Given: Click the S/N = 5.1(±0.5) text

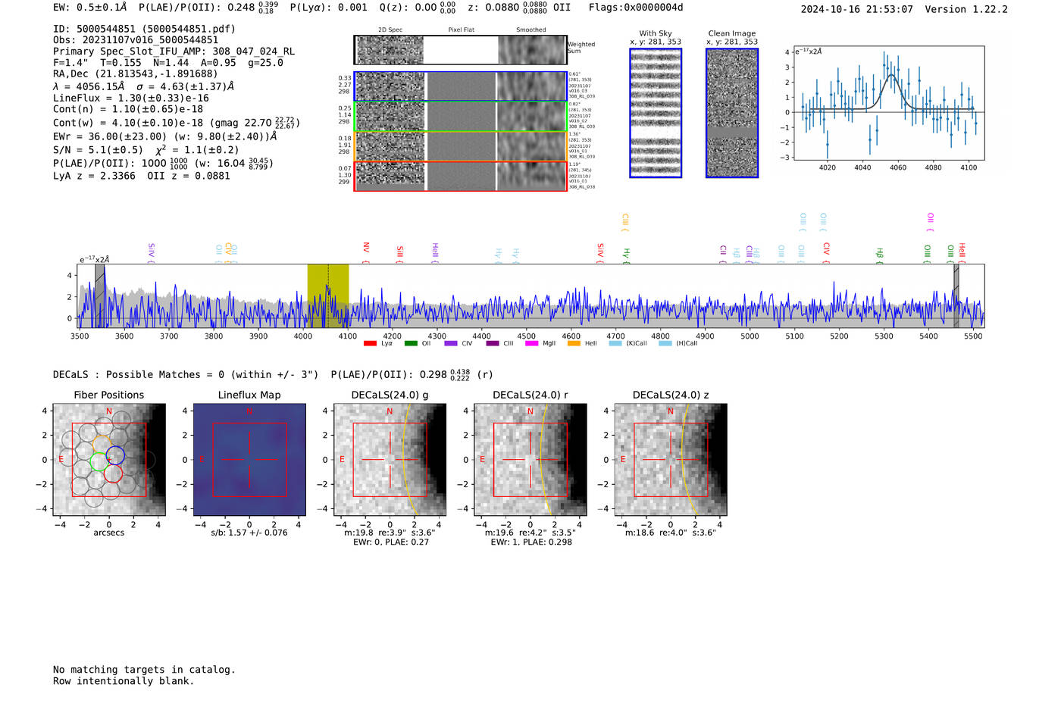Looking at the screenshot, I should coord(98,149).
